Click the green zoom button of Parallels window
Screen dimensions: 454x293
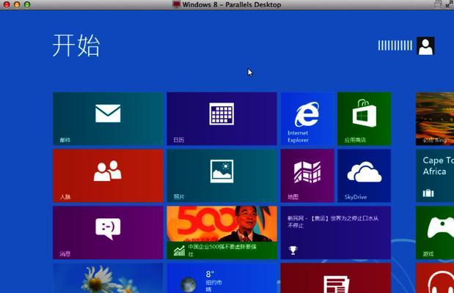(x=27, y=4)
